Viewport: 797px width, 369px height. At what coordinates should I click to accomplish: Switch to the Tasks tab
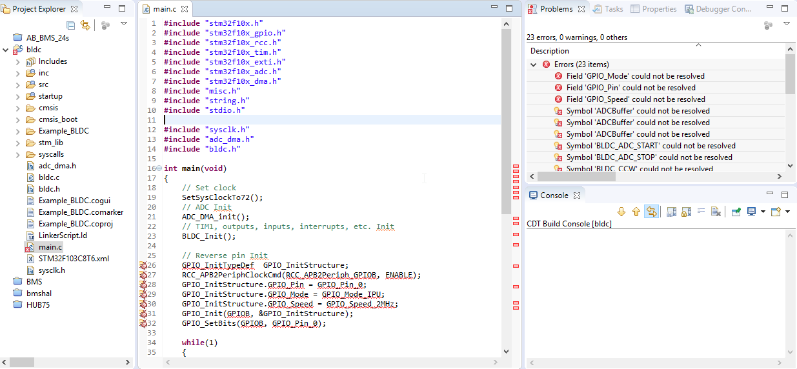(x=608, y=9)
